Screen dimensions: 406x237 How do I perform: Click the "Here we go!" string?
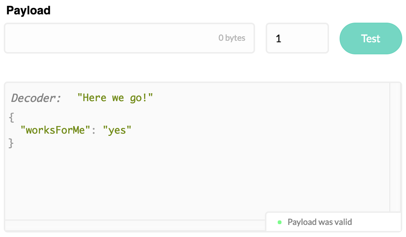(x=115, y=98)
